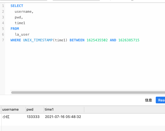Click line number 7 in the gutter
165x131 pixels.
[3, 40]
